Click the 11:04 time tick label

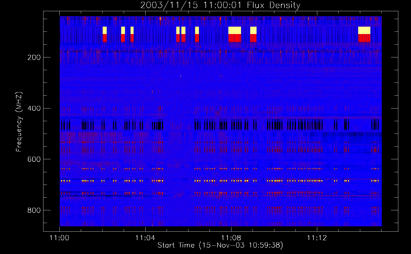(145, 238)
